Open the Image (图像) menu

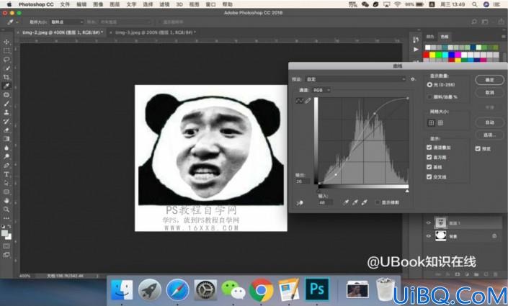coord(98,4)
